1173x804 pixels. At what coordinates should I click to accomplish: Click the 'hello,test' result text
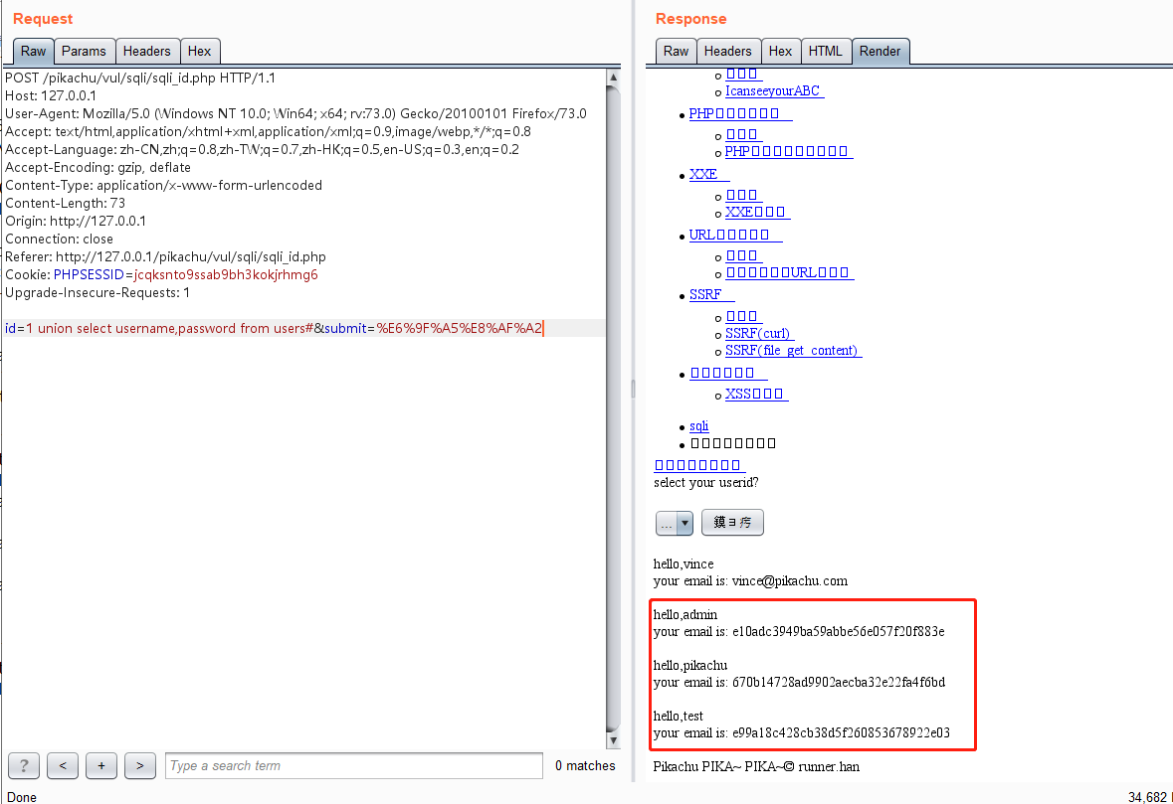click(x=678, y=716)
